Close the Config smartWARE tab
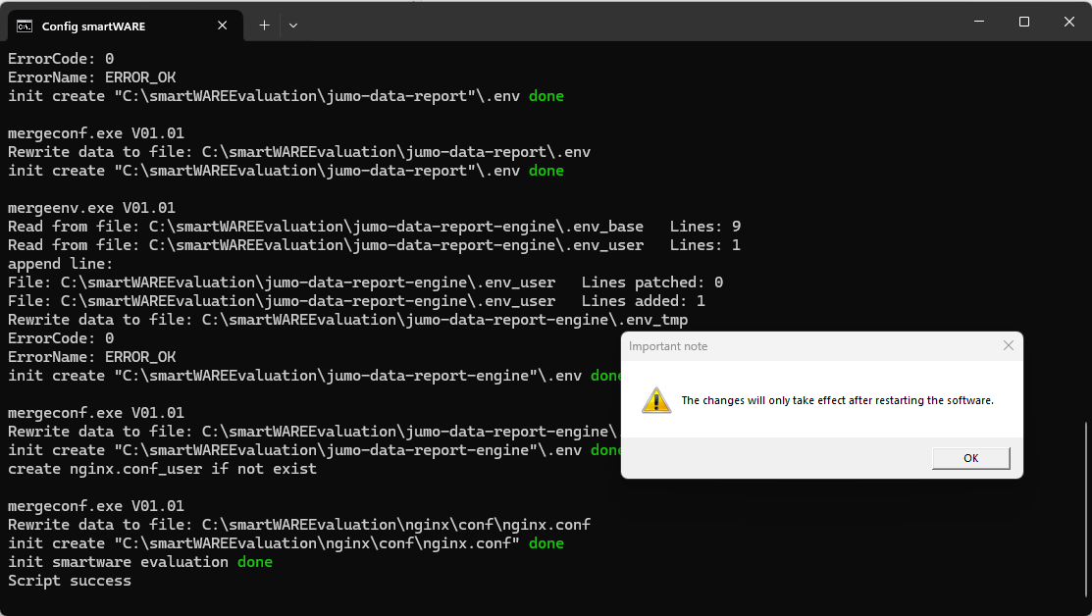Viewport: 1092px width, 616px height. coord(222,26)
